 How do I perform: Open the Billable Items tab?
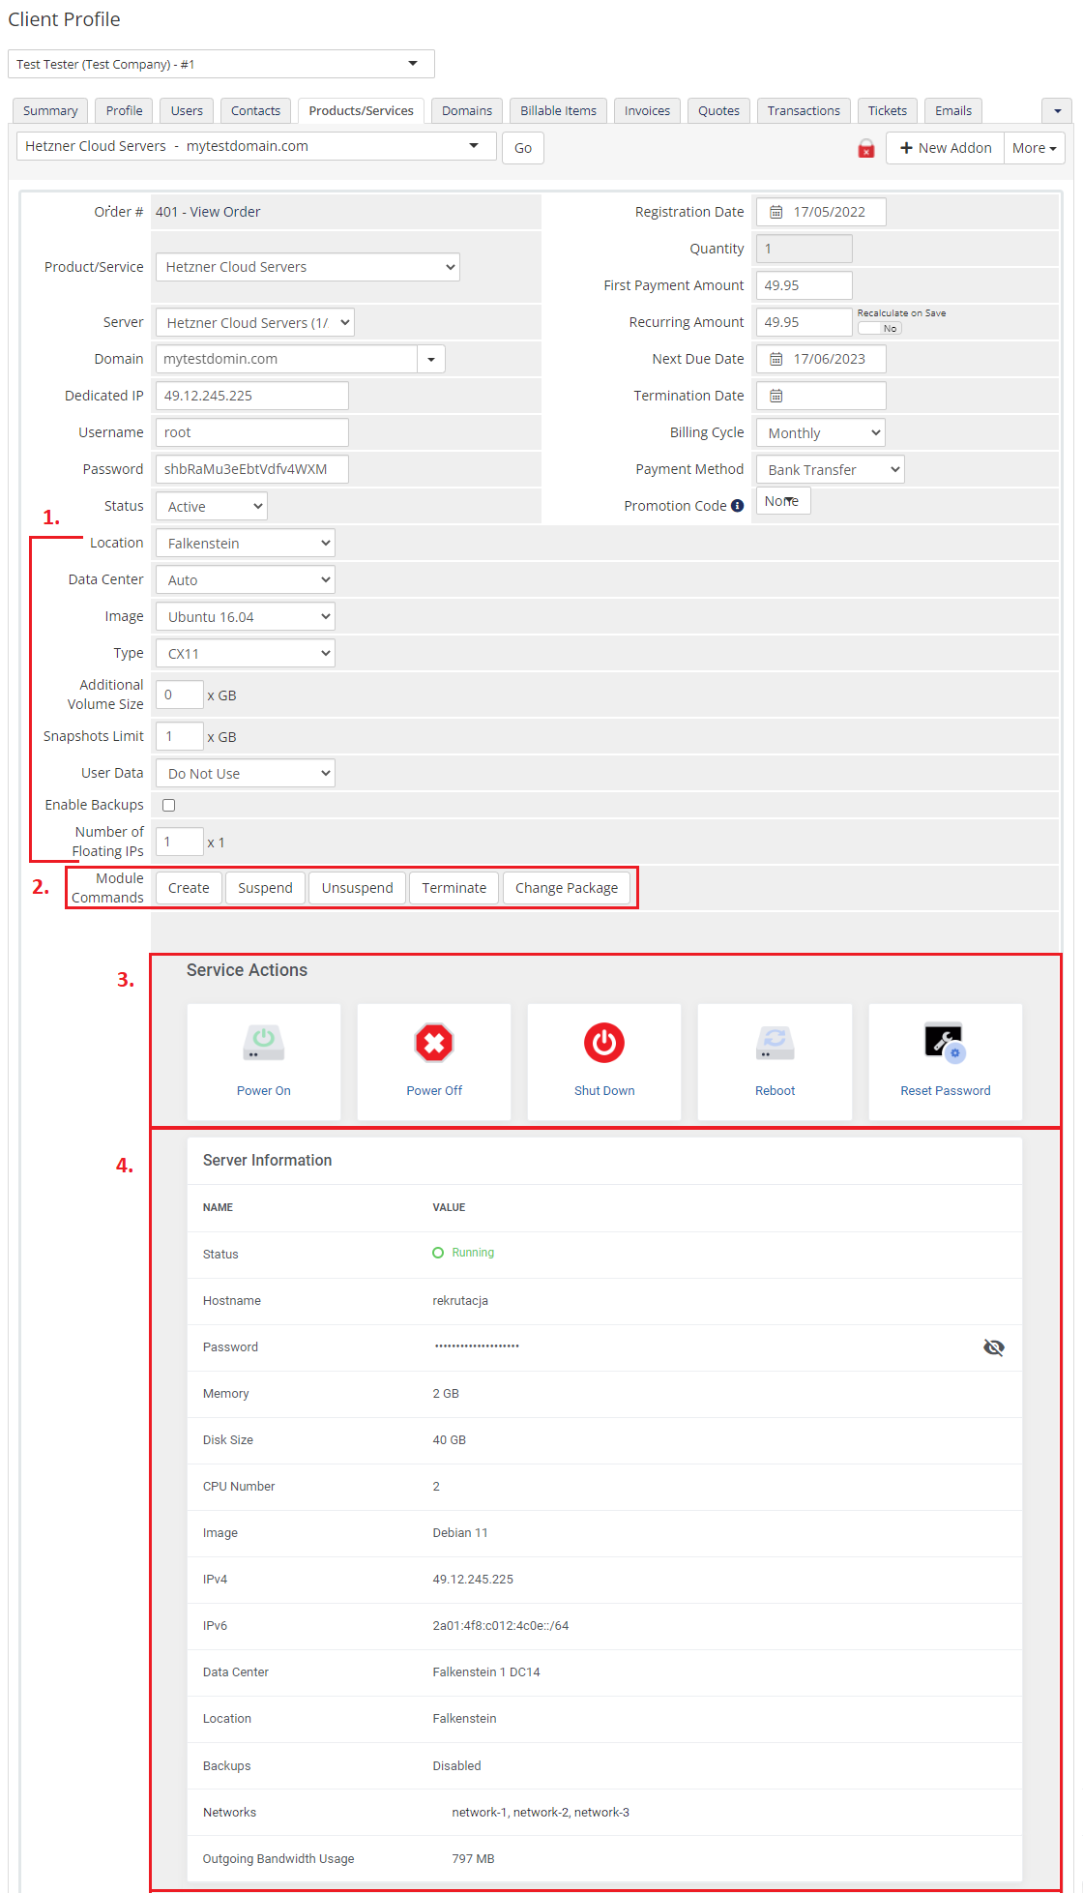558,111
